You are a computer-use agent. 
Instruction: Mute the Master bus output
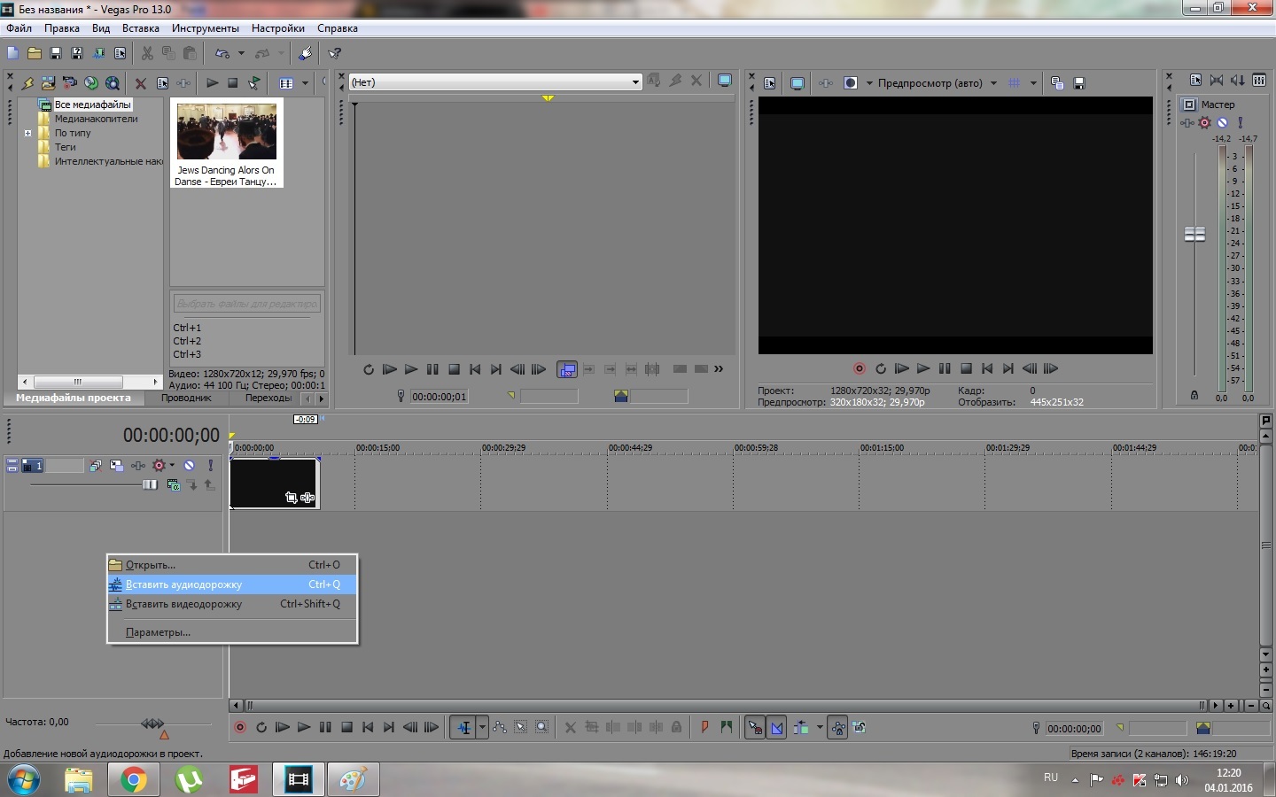tap(1223, 122)
